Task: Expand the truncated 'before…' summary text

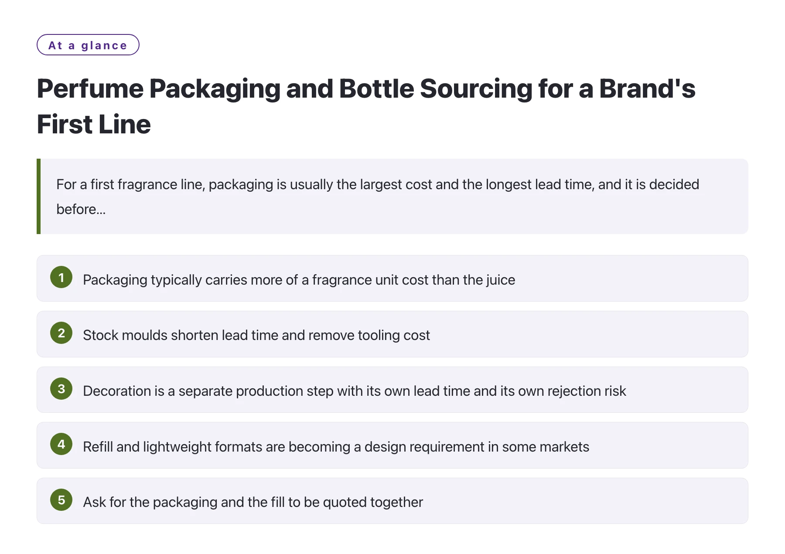Action: pyautogui.click(x=81, y=209)
